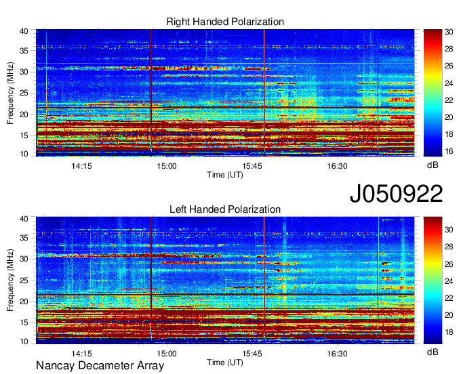Click the 22 dB label on top color scale
This screenshot has height=374, width=461.
(x=449, y=100)
